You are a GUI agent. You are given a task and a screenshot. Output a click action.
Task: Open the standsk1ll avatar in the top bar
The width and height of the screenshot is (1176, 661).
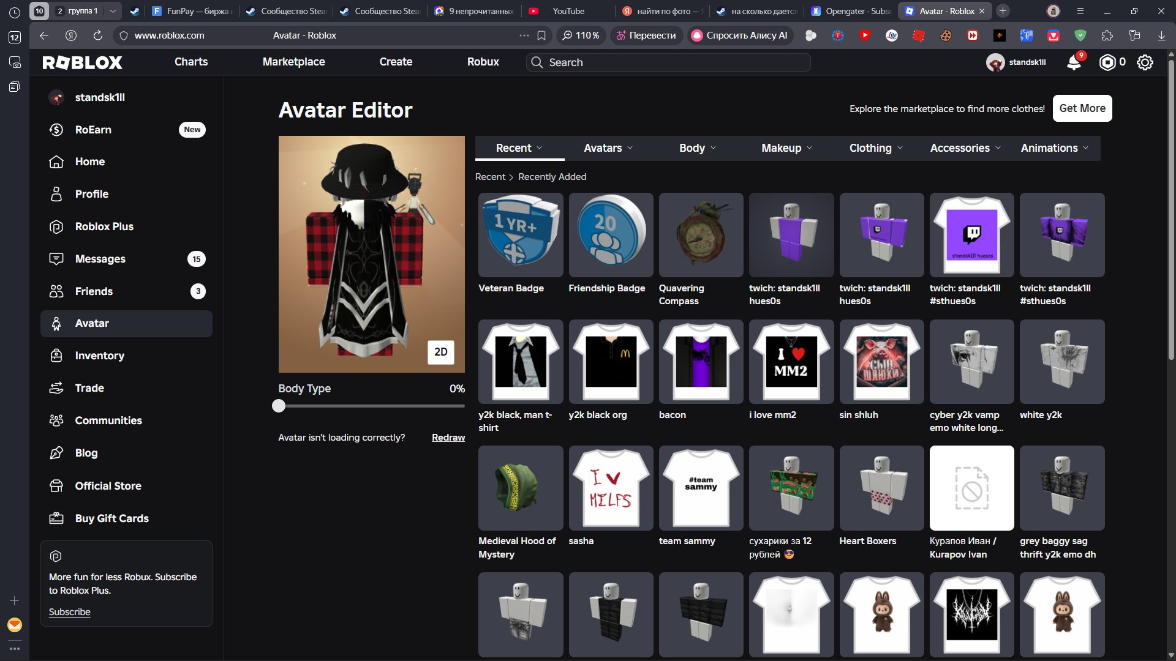click(x=995, y=62)
